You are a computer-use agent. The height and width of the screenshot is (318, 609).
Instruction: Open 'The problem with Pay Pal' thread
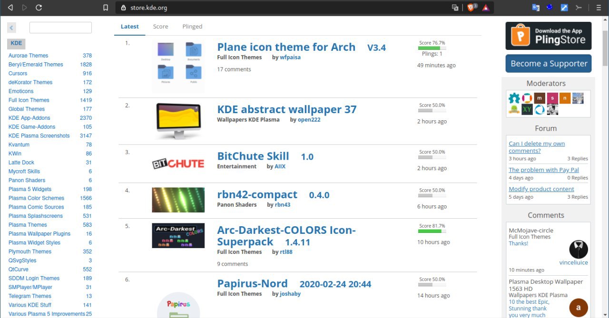coord(544,170)
